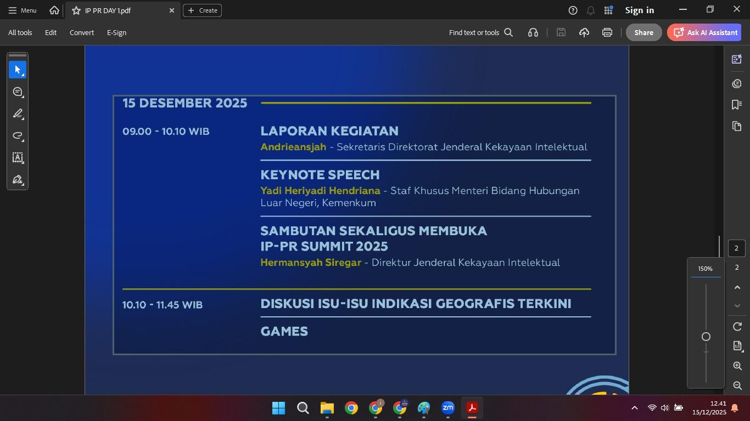Select the arrow selection tool
750x421 pixels.
(18, 70)
